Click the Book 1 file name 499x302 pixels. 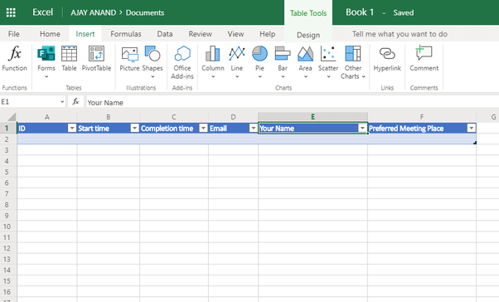[x=360, y=12]
